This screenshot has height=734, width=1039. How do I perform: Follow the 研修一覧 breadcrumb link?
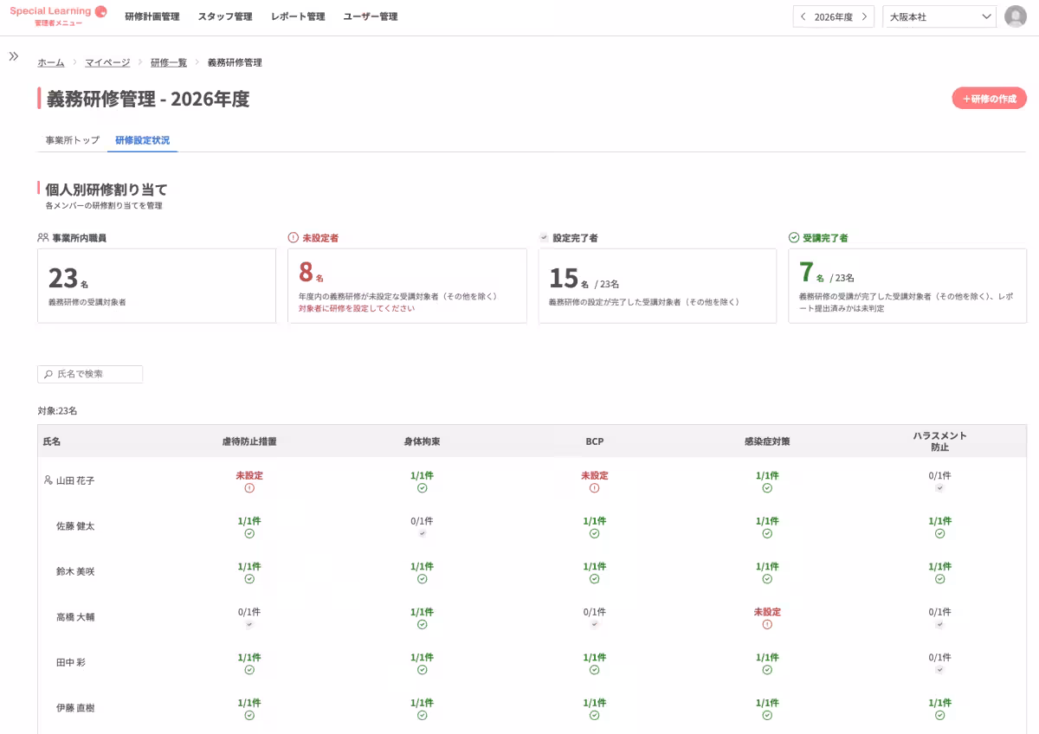click(x=169, y=62)
